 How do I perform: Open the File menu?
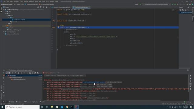coord(5,2)
